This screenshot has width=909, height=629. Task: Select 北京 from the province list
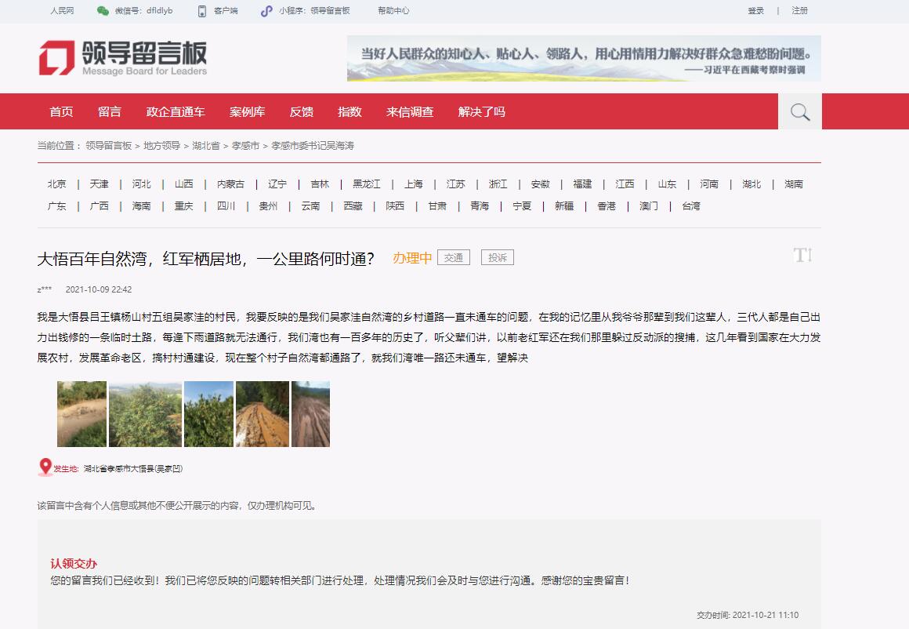tap(56, 184)
